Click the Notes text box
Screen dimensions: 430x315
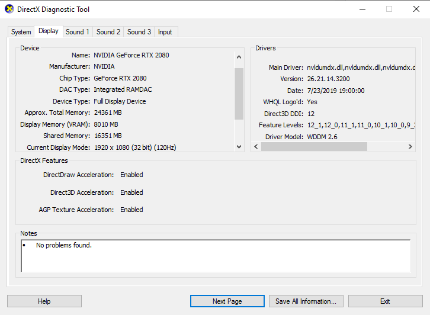(216, 256)
